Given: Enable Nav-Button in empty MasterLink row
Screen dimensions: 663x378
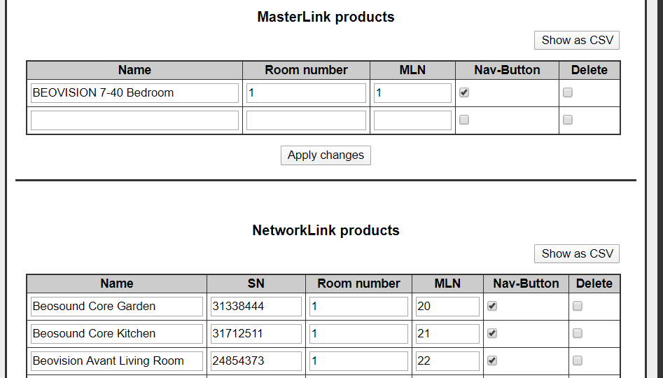Looking at the screenshot, I should point(463,120).
